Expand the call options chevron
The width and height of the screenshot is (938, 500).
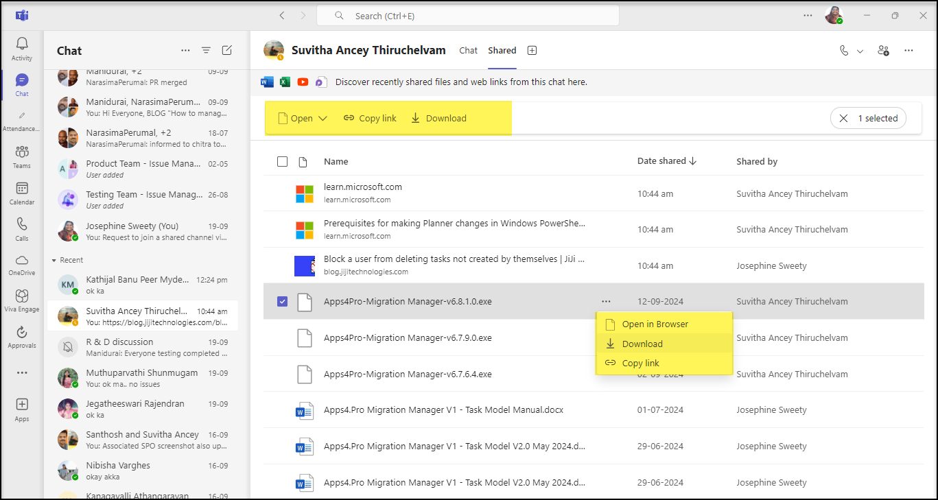point(860,51)
